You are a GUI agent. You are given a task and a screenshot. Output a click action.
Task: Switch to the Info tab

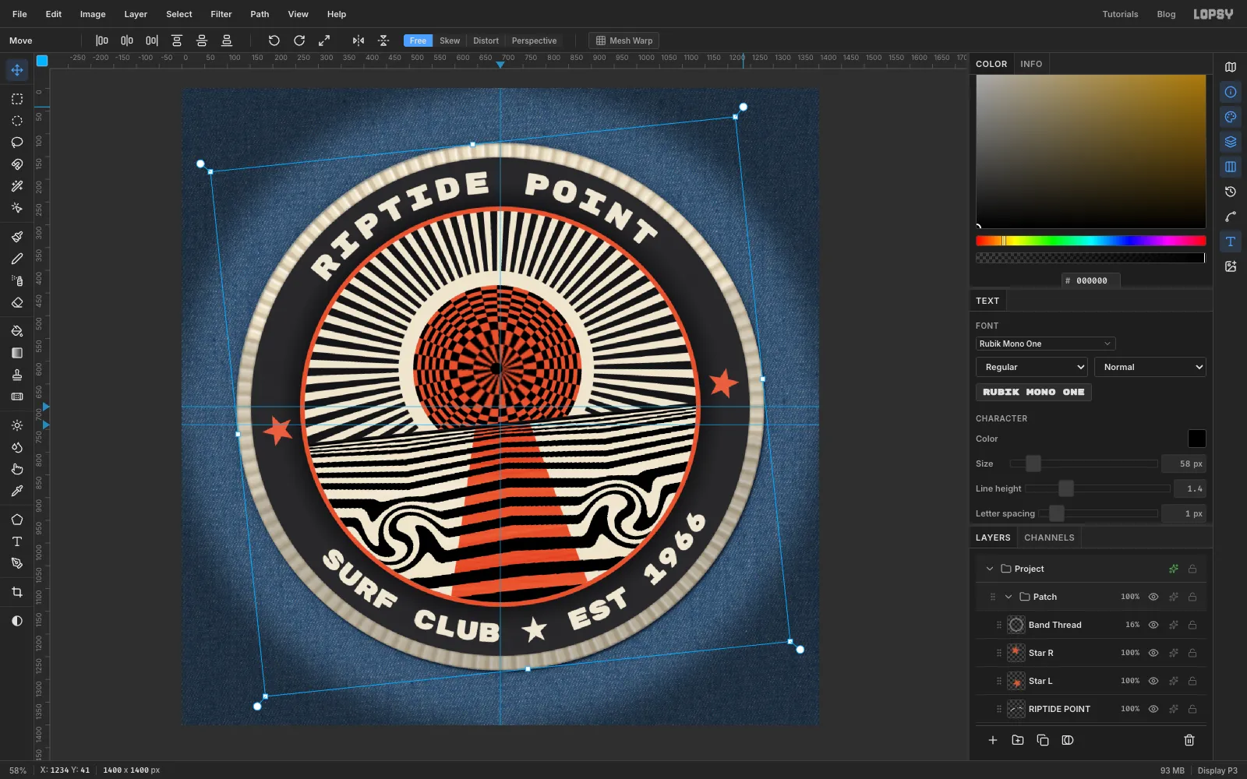point(1031,64)
